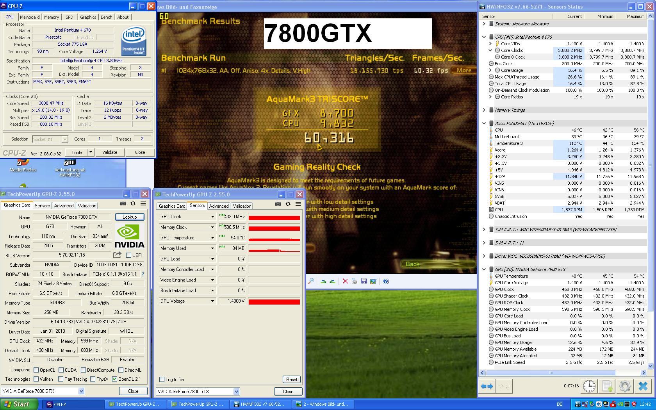Toggle the OpenGL 2.1 checkbox in GPU-Z
656x410 pixels.
[114, 379]
